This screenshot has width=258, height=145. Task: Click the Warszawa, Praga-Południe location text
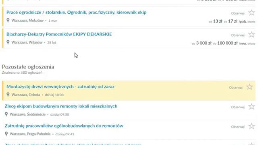tap(30, 134)
